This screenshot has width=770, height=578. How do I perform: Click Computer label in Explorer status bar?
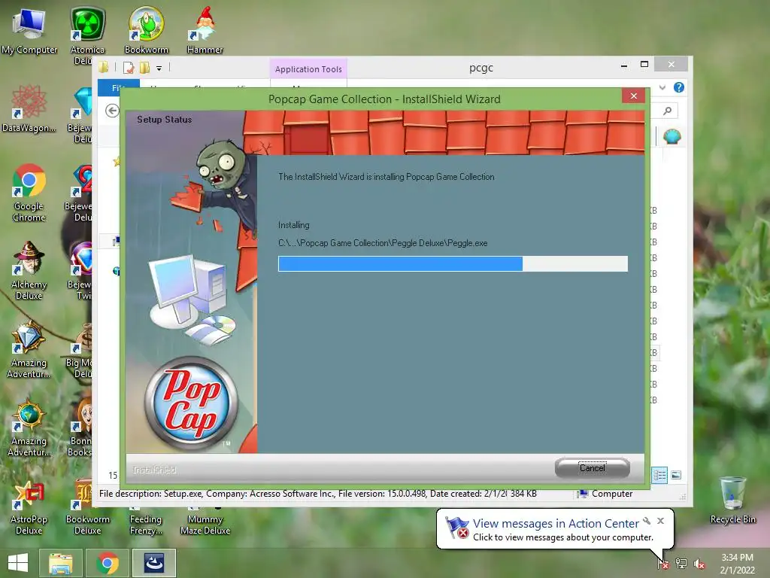[x=612, y=494]
